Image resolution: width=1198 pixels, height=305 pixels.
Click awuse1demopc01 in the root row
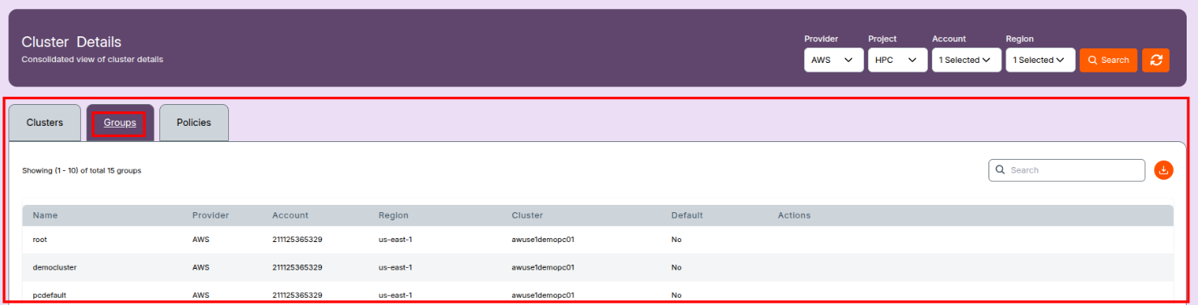(543, 240)
